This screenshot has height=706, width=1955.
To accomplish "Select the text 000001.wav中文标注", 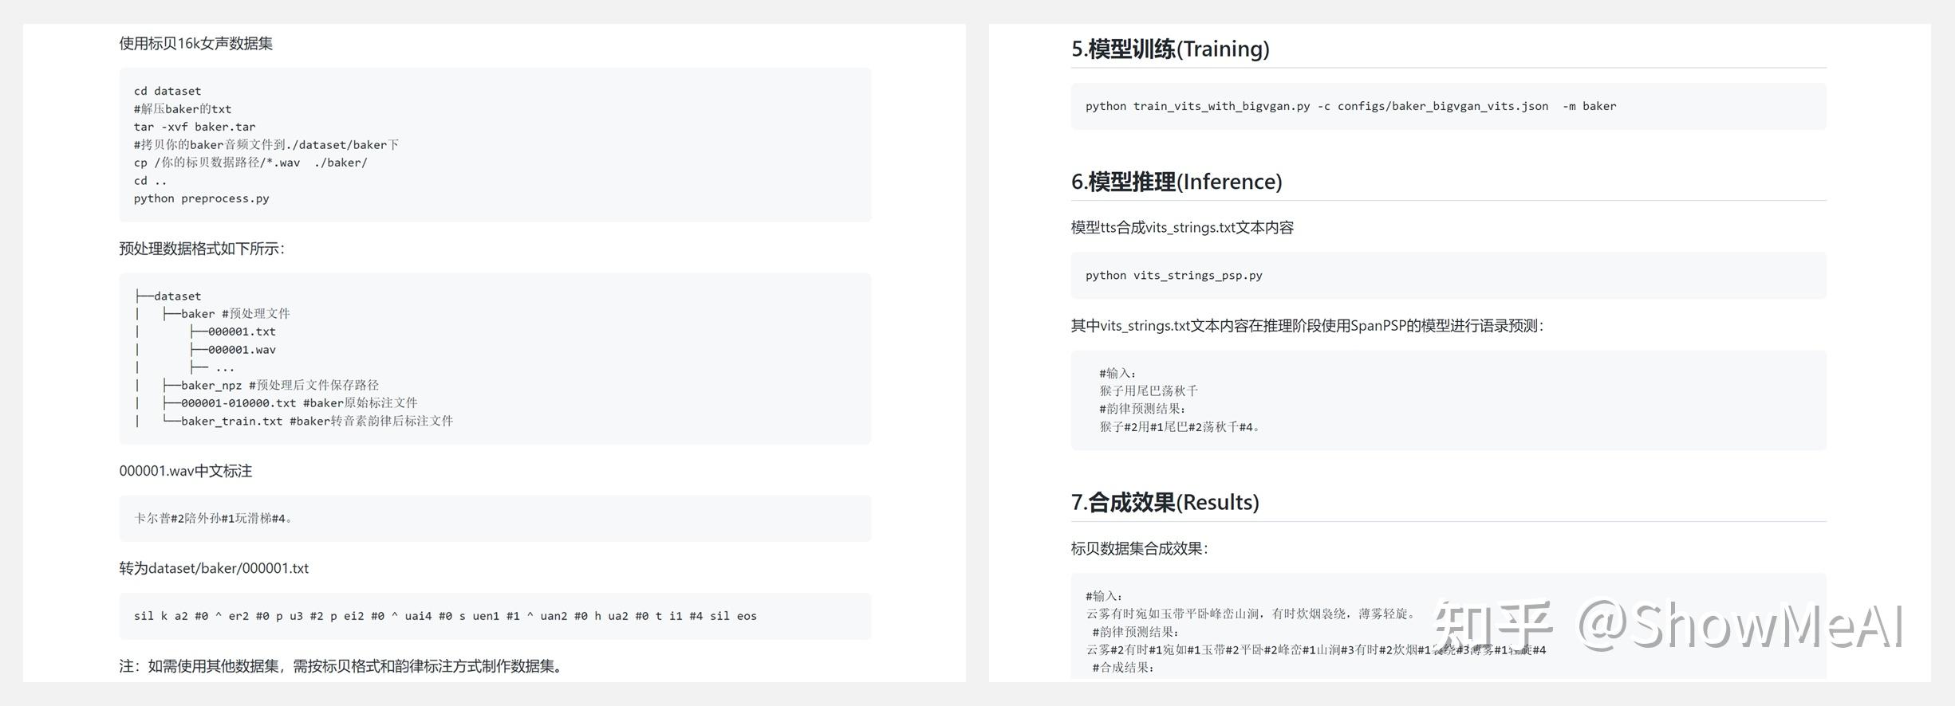I will pyautogui.click(x=186, y=471).
